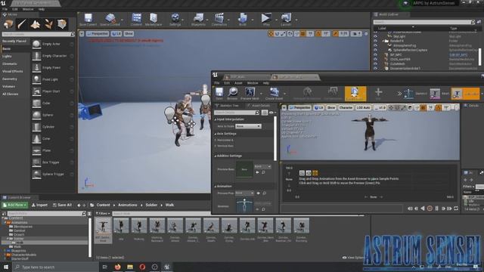The width and height of the screenshot is (484, 272).
Task: Click Save Current in main toolbar
Action: [88, 20]
